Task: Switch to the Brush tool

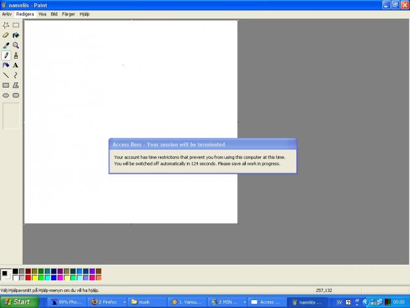Action: click(16, 55)
